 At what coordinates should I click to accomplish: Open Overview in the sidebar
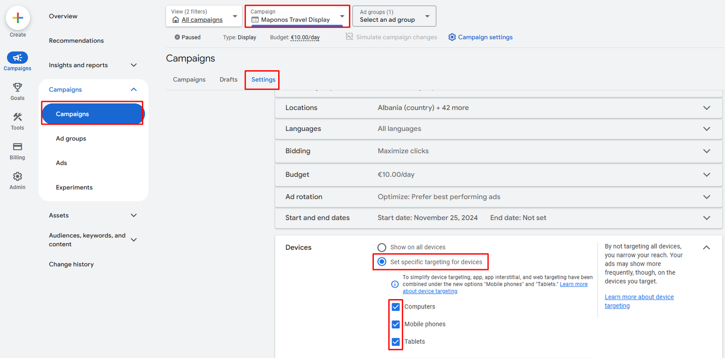[63, 16]
